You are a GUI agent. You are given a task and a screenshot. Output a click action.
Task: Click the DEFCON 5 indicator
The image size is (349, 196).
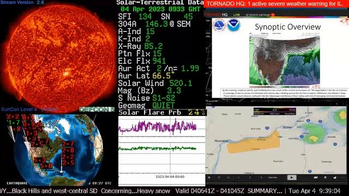coord(97,109)
